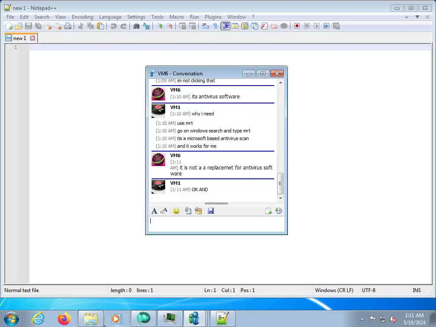This screenshot has height=327, width=436.
Task: Click the Stop Recording macro icon
Action: point(307,26)
